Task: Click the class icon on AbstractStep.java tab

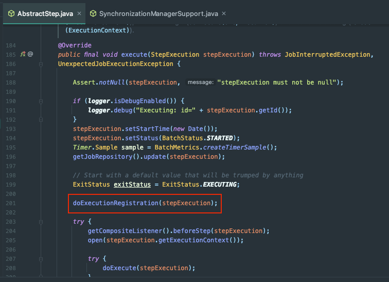Action: pos(11,13)
